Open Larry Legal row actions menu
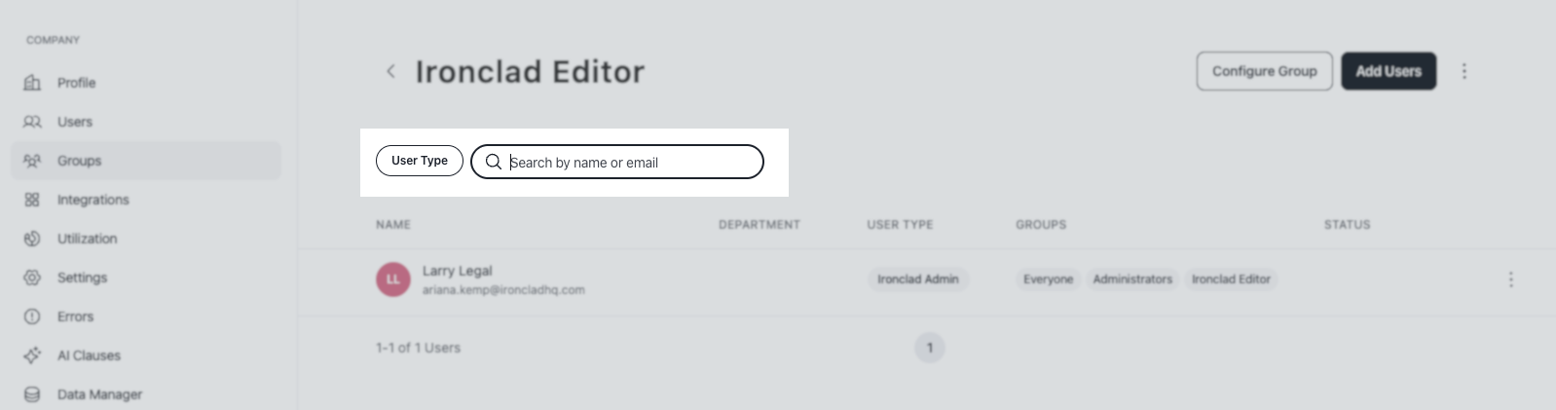Image resolution: width=1556 pixels, height=410 pixels. click(x=1511, y=280)
